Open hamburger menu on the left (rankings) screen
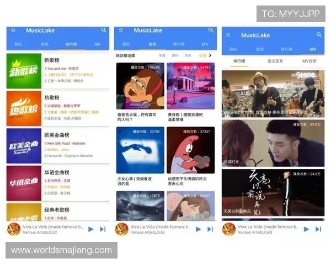Viewport: 331px width, 264px height. pos(13,30)
